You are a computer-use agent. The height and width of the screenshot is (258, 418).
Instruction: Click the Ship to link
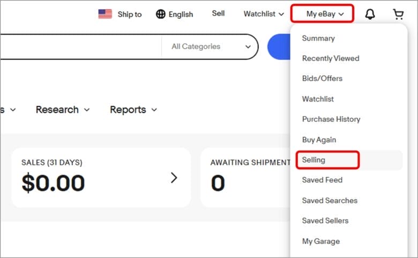click(130, 14)
